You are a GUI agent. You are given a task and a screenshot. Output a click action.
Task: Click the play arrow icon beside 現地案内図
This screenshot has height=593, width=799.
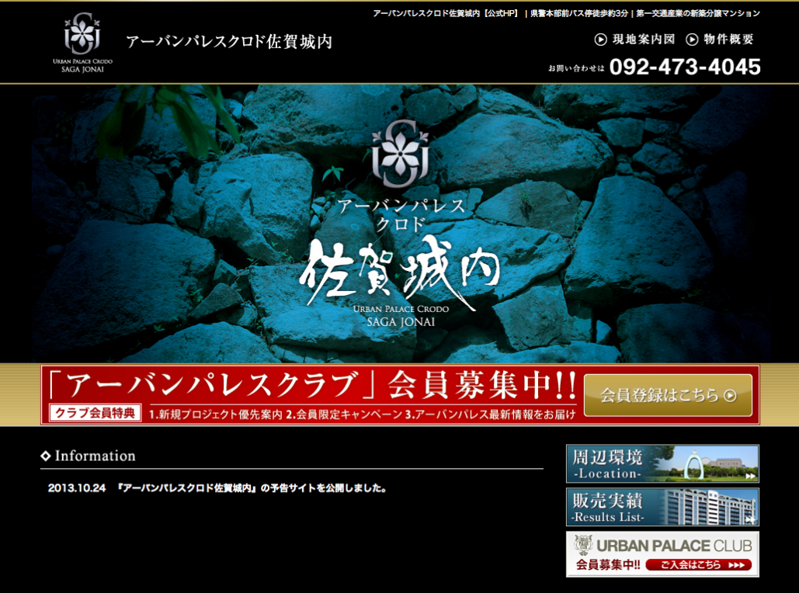(x=601, y=40)
